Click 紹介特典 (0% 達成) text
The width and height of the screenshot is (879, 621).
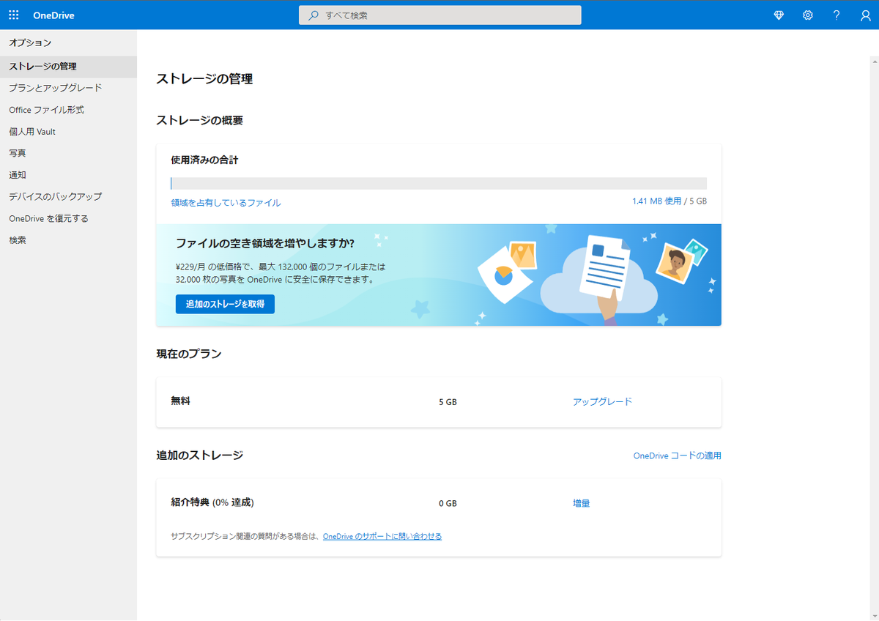(212, 502)
